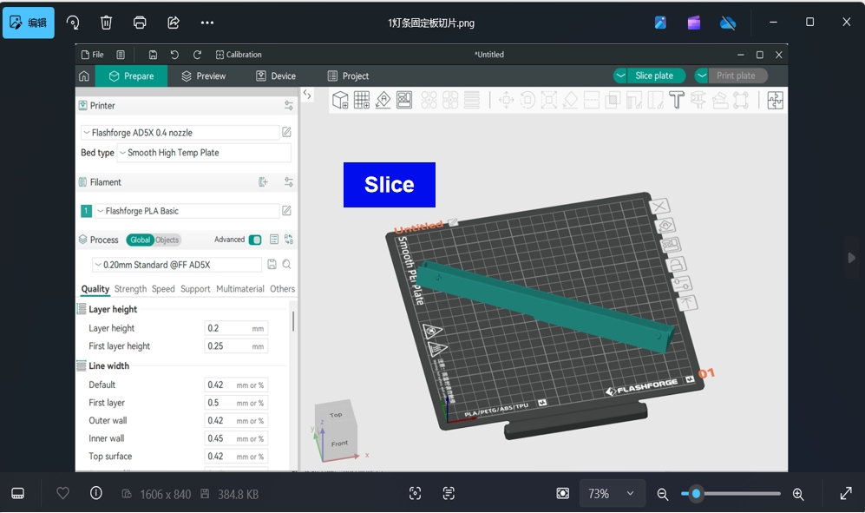
Task: Select the auto orient tool
Action: coord(383,100)
